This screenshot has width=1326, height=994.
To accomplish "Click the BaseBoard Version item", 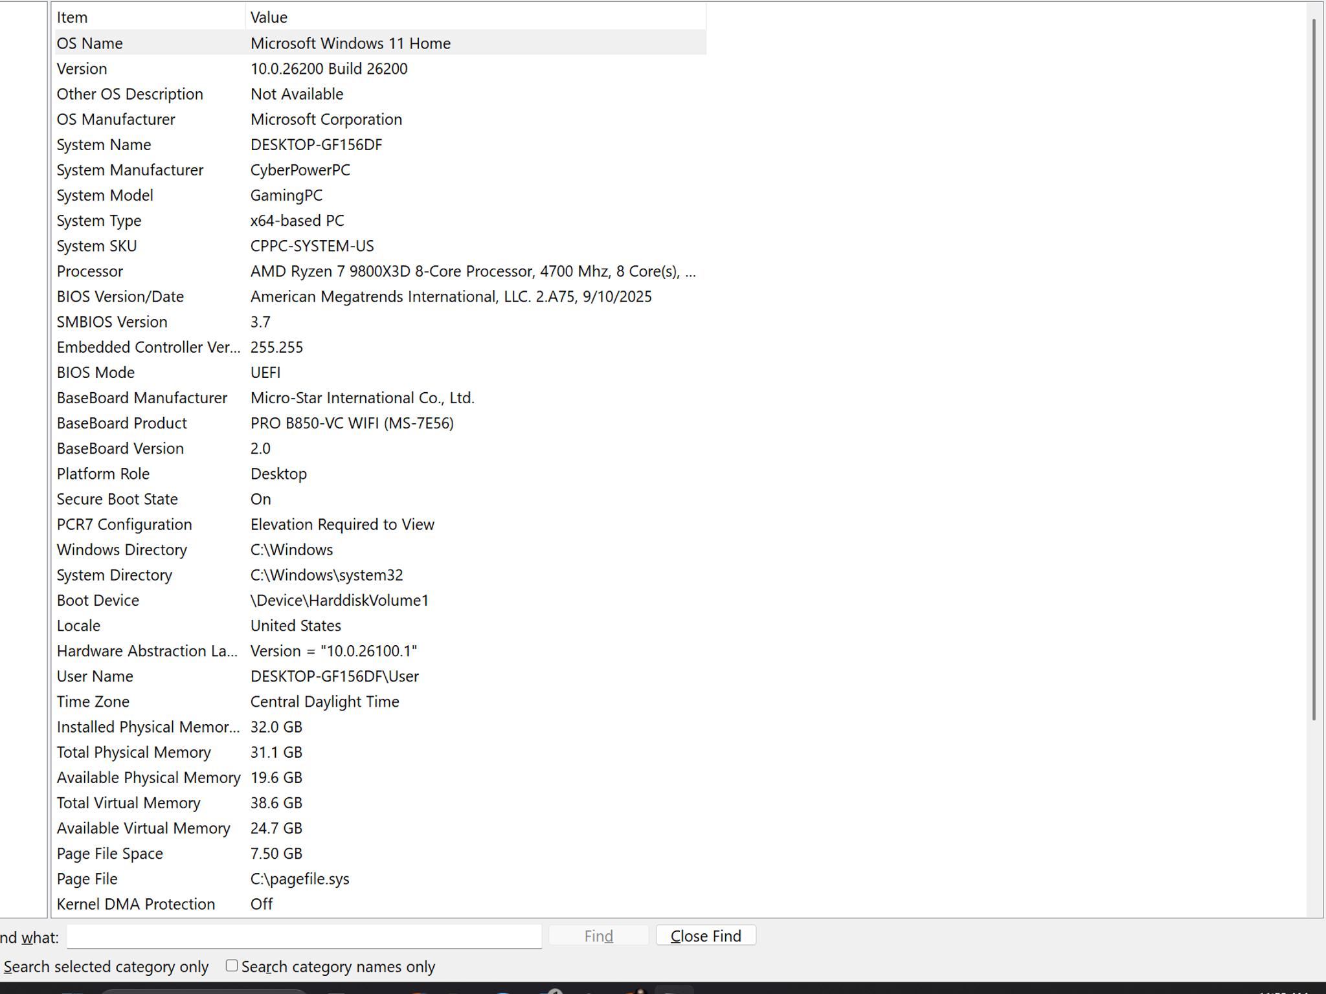I will click(x=120, y=448).
